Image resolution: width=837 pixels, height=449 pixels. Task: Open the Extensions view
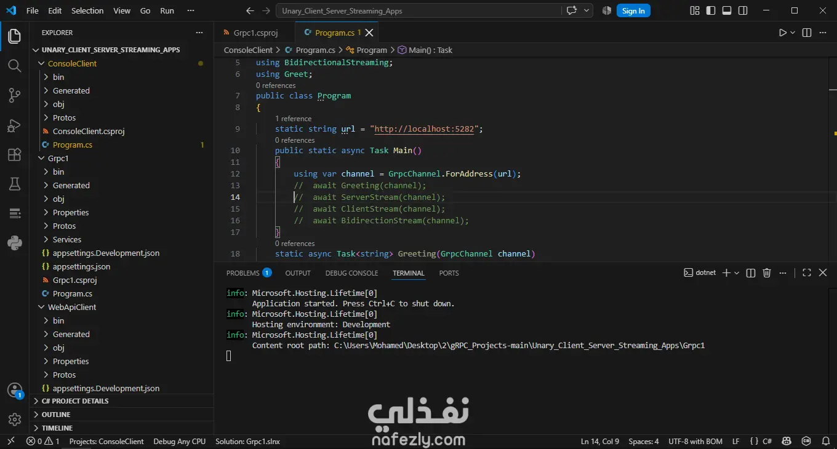click(x=14, y=154)
